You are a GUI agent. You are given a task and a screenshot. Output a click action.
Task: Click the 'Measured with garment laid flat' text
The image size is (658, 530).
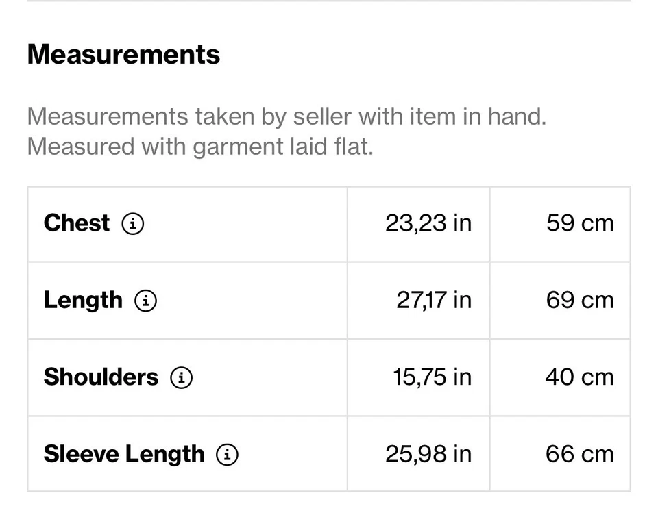coord(200,147)
